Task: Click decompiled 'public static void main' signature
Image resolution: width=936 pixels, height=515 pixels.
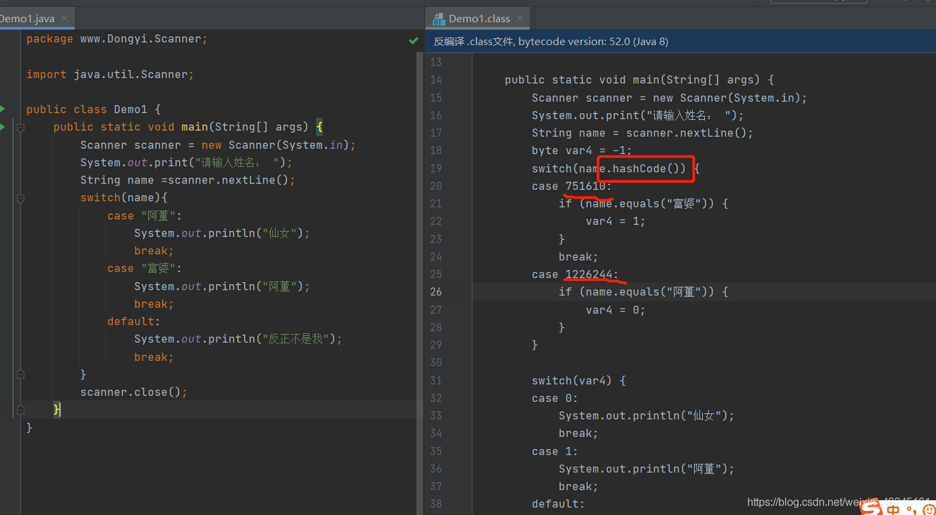Action: click(639, 79)
